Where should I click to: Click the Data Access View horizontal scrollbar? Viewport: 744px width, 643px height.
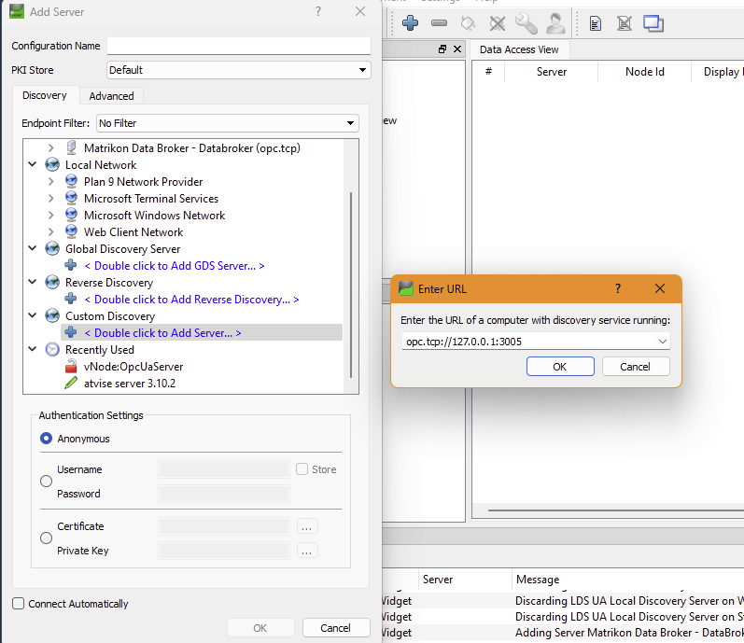pos(616,510)
